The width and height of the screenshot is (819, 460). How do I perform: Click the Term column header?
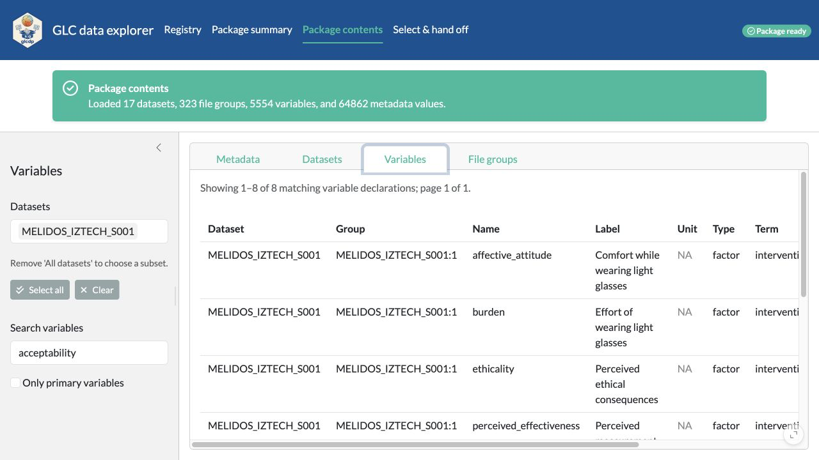pyautogui.click(x=767, y=229)
